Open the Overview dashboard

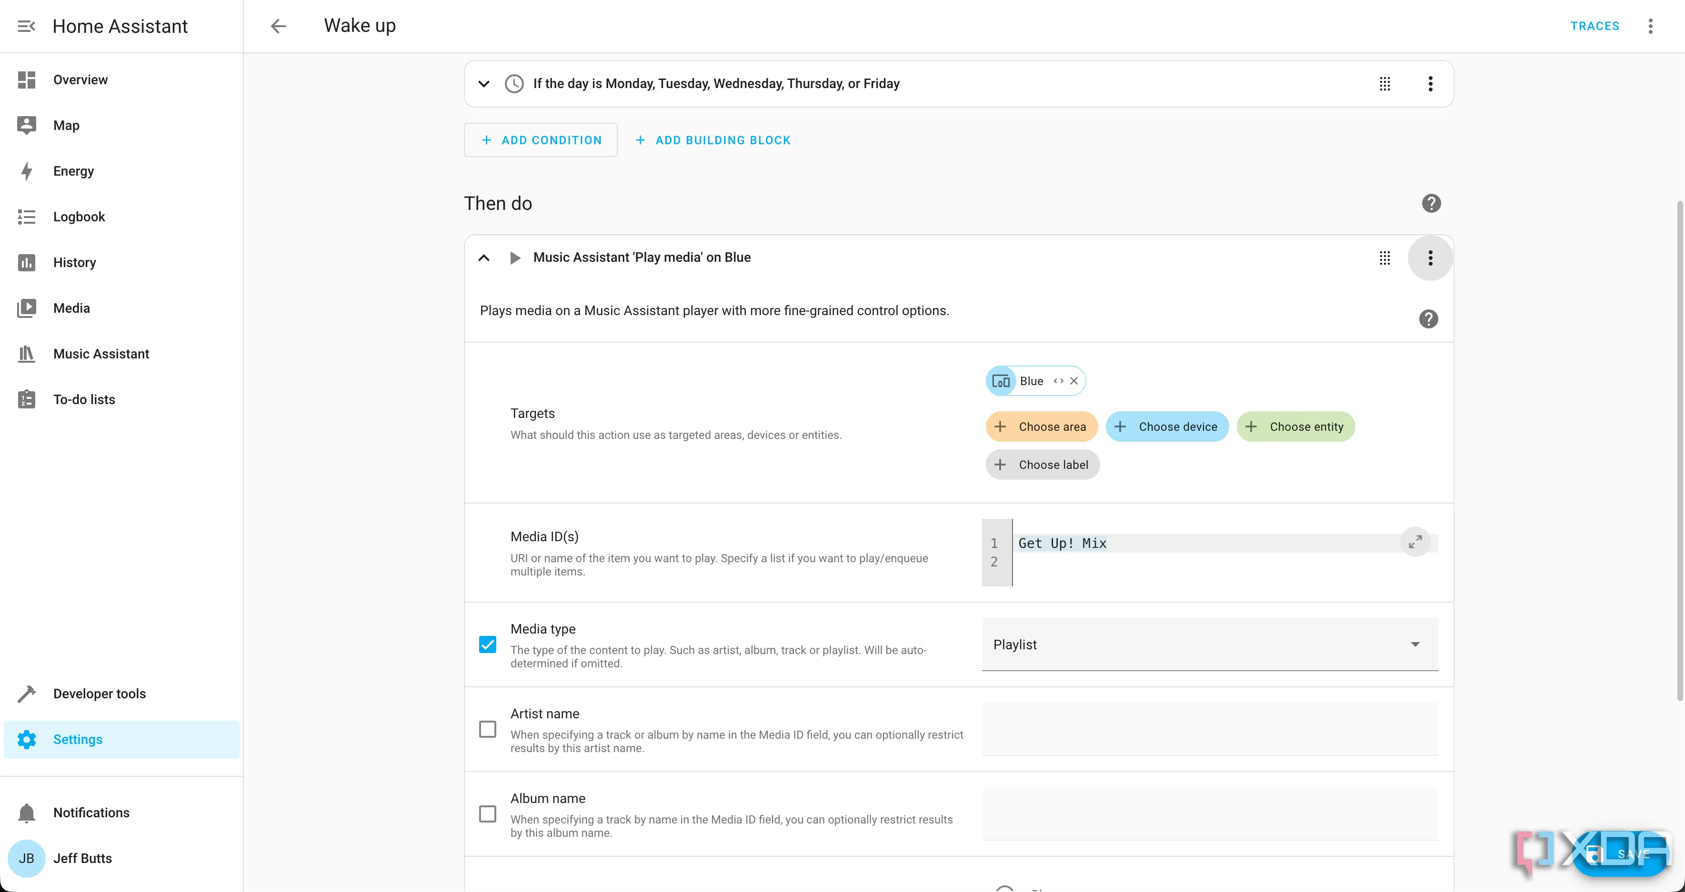click(121, 80)
